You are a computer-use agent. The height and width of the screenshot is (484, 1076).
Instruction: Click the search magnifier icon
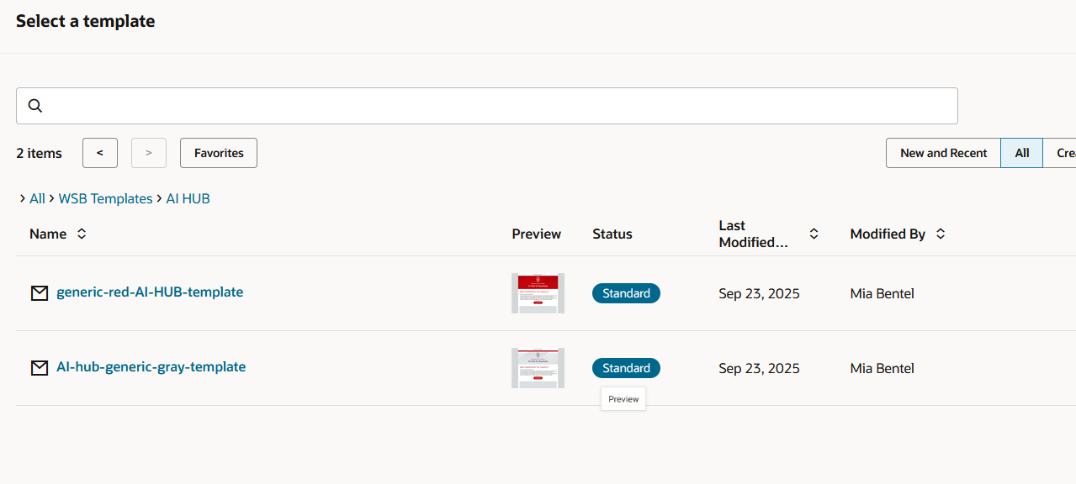(x=35, y=106)
